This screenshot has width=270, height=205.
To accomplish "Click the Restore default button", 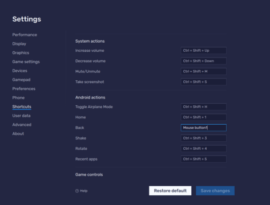I will (170, 191).
